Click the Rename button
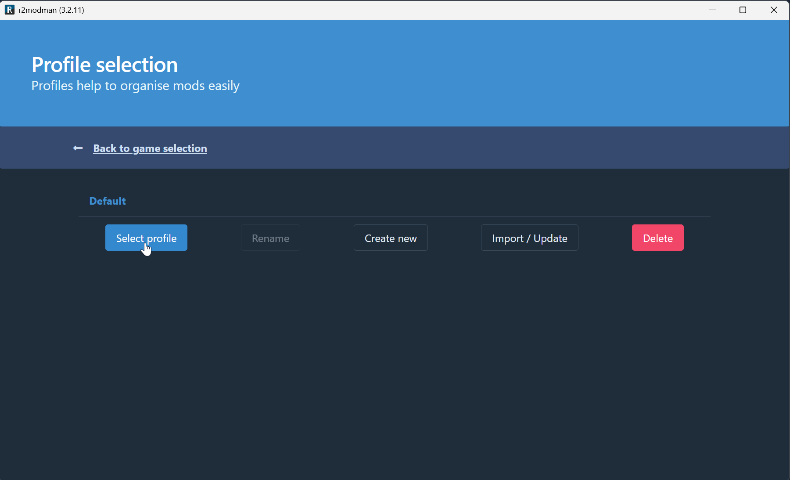This screenshot has width=790, height=480. [270, 238]
